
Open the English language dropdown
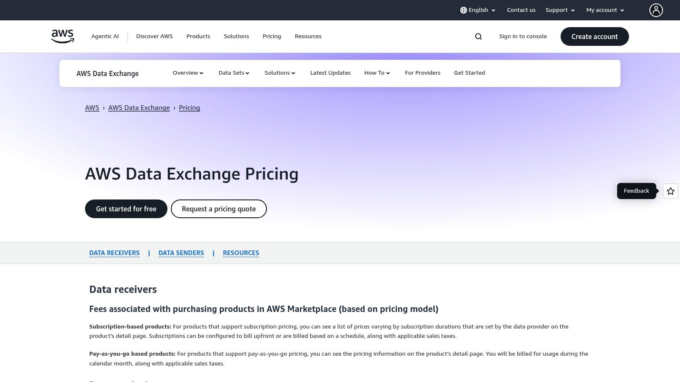pos(478,10)
